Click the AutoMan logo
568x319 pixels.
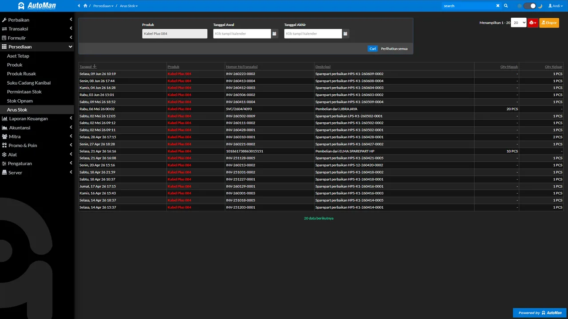pos(37,6)
